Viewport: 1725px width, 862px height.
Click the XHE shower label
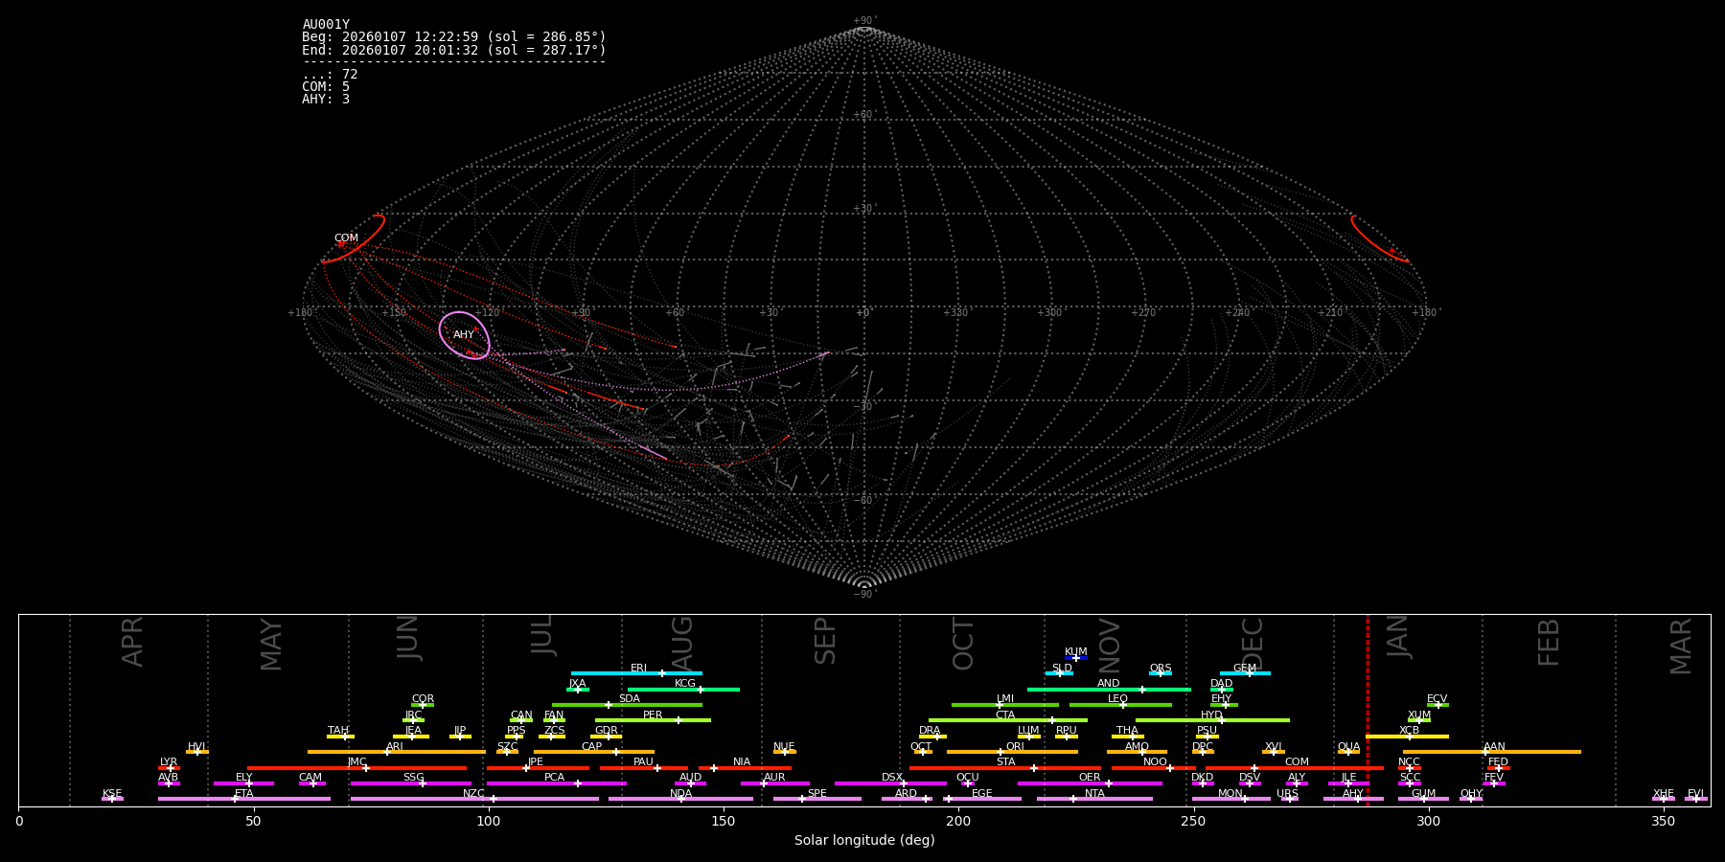tap(1664, 794)
